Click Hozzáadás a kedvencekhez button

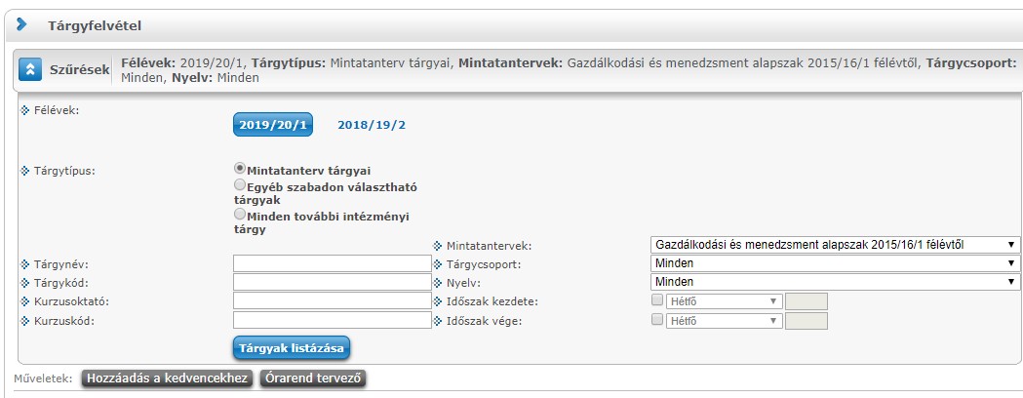coord(168,378)
